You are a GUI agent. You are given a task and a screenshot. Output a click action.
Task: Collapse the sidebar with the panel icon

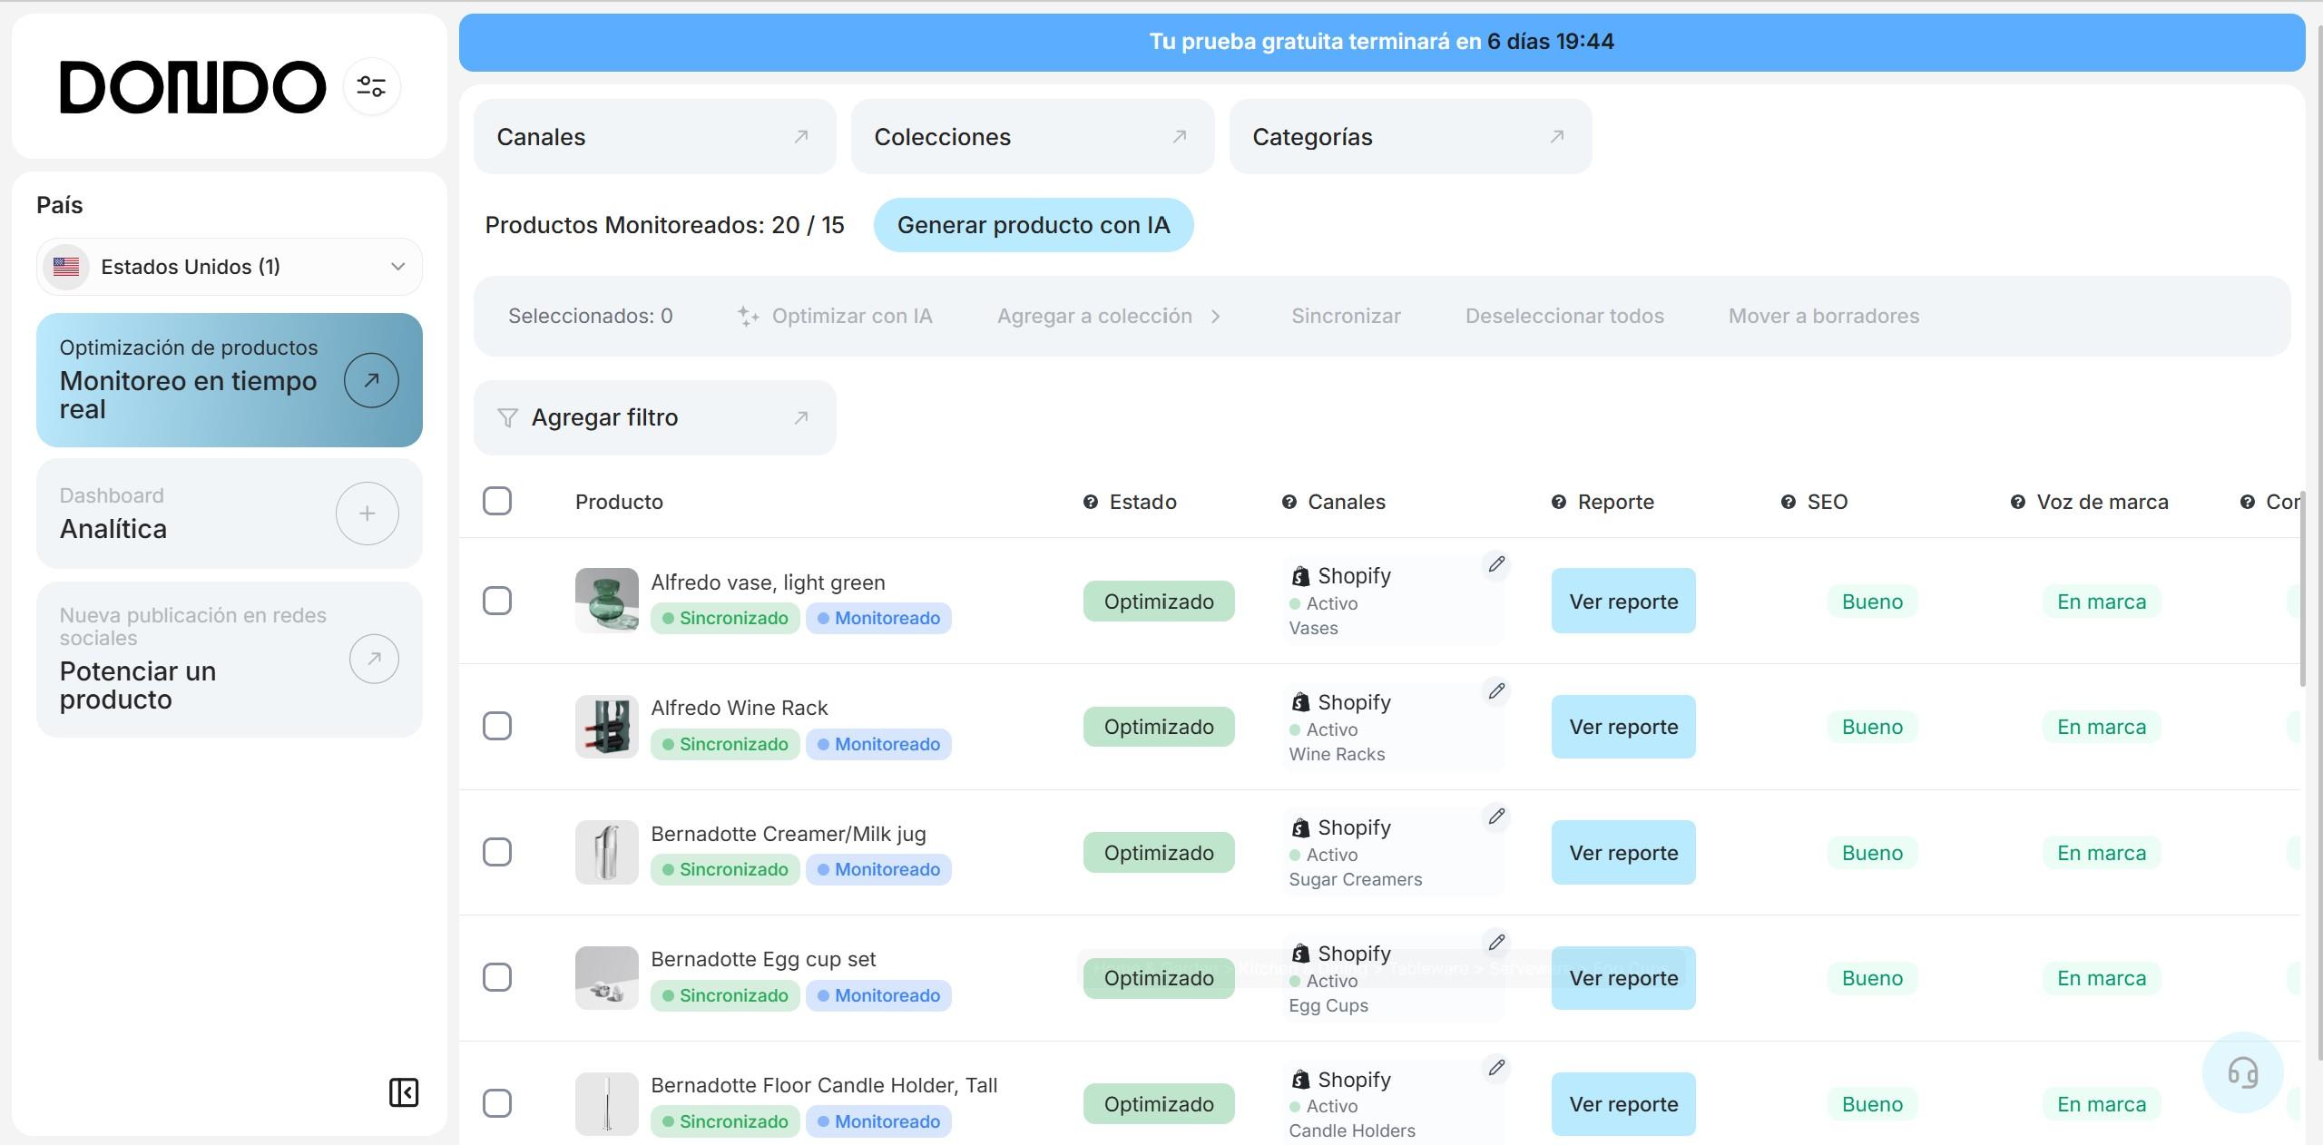tap(404, 1092)
